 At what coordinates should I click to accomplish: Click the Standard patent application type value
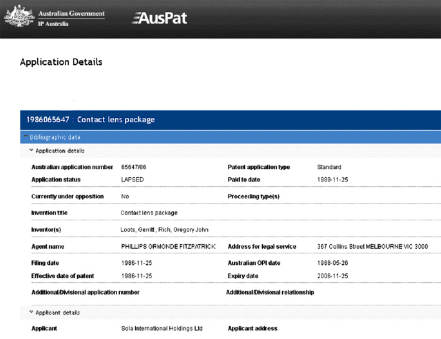(330, 167)
